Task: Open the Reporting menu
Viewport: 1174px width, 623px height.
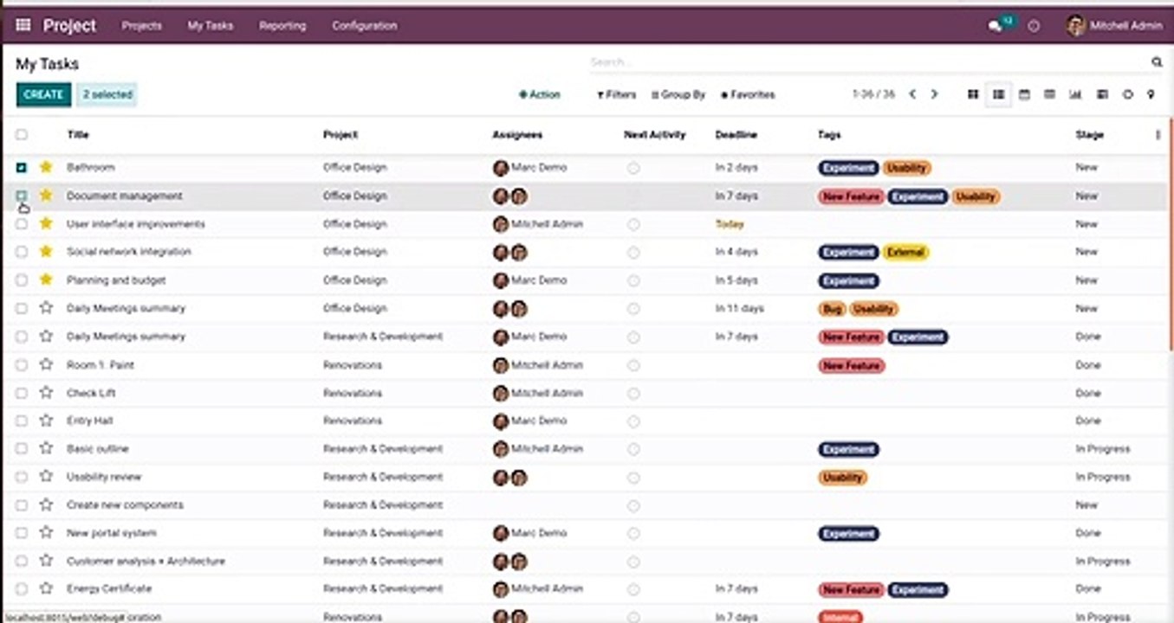Action: coord(282,26)
